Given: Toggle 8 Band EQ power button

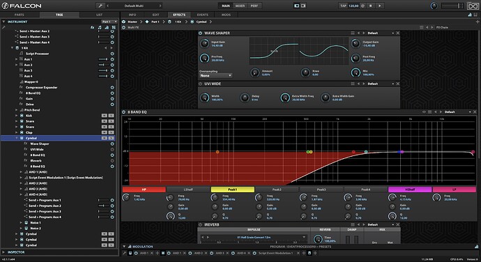Looking at the screenshot, I should 123,112.
